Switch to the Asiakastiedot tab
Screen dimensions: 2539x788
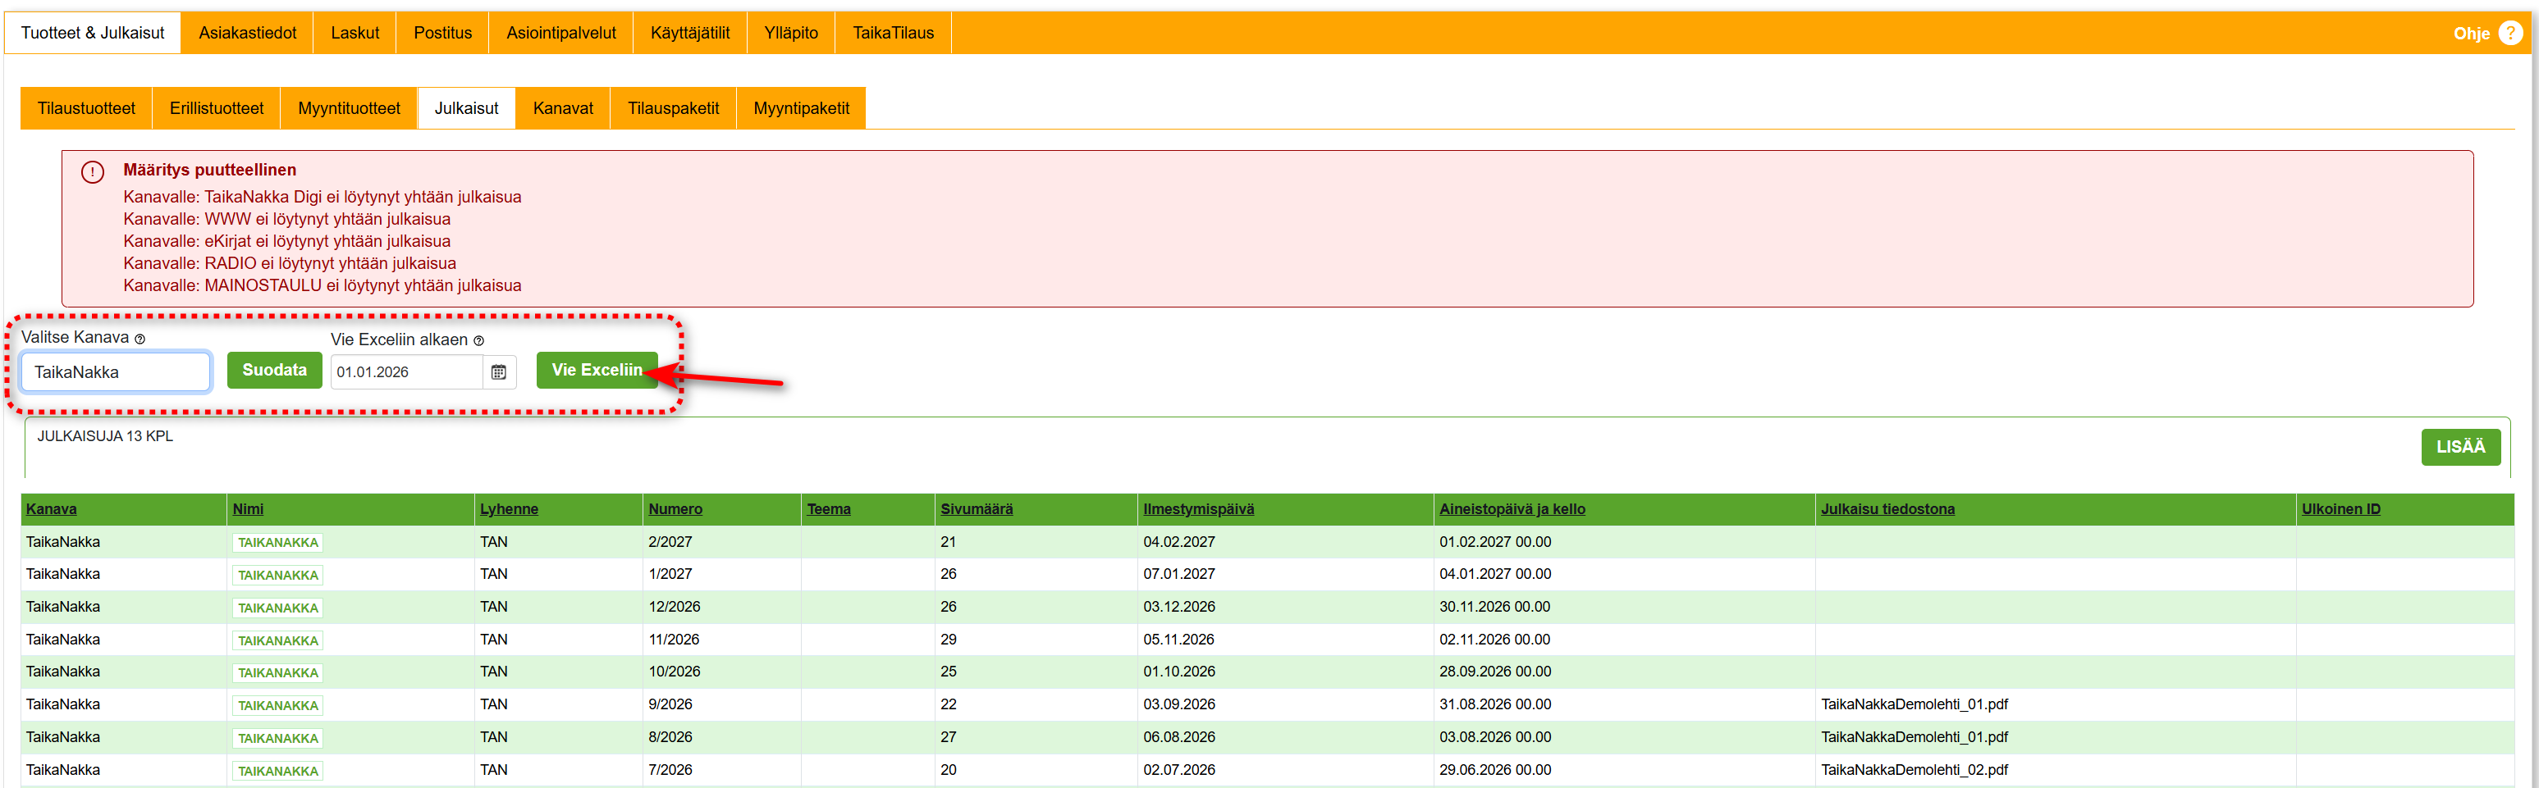tap(247, 33)
